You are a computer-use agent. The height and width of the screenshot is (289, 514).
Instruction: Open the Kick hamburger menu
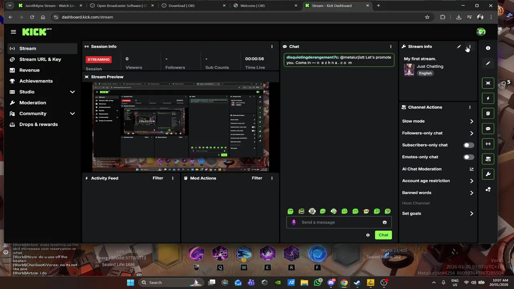(13, 32)
